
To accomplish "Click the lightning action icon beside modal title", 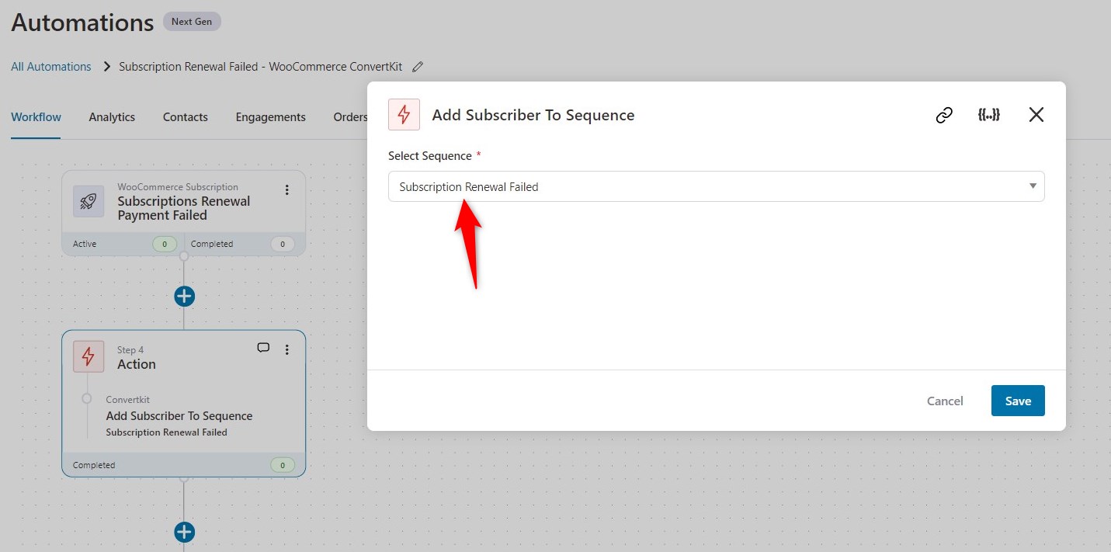I will tap(404, 114).
